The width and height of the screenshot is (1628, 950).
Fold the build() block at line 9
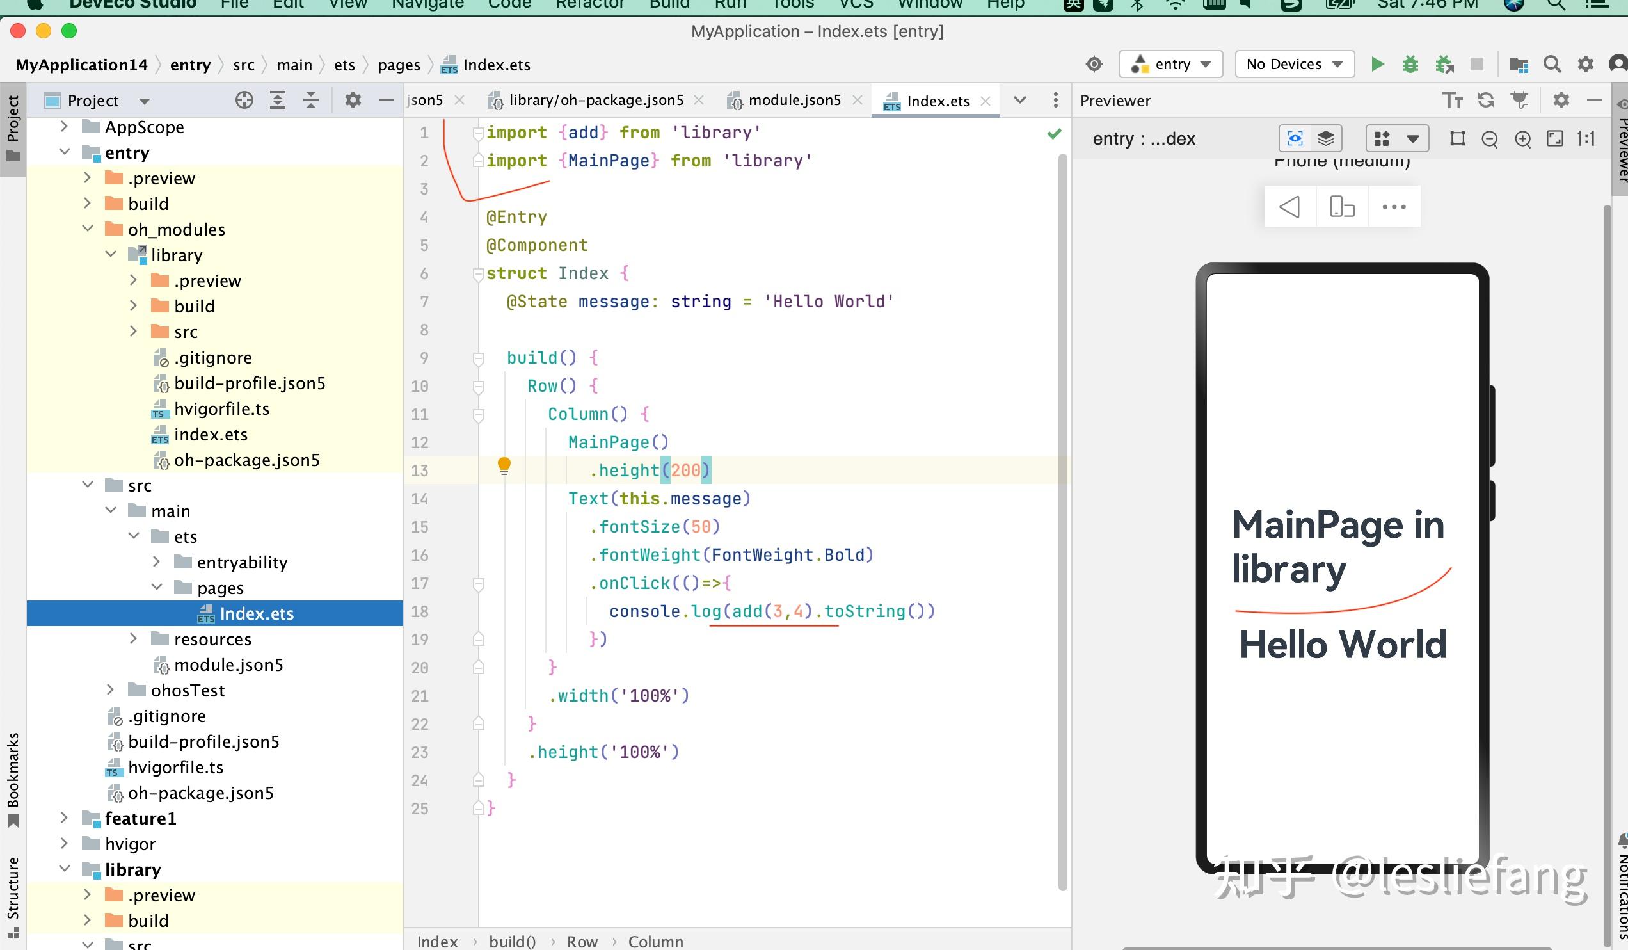click(x=479, y=358)
